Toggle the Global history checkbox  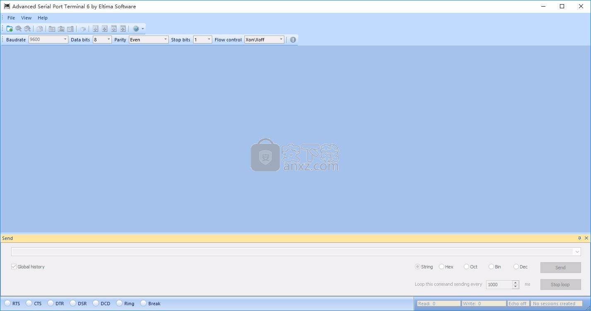(x=14, y=267)
